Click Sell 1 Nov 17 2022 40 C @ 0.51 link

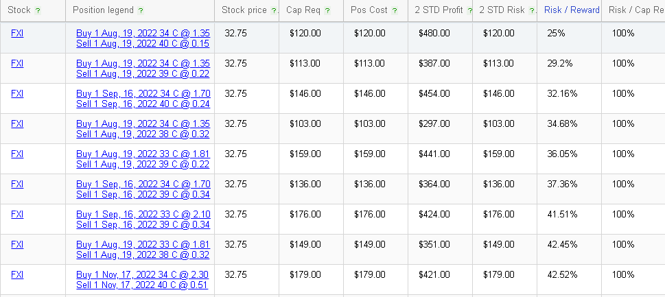tap(142, 285)
